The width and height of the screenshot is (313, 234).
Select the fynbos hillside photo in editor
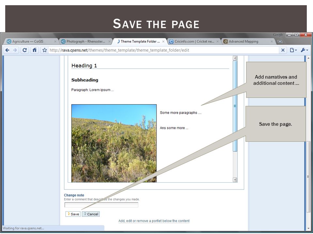[114, 143]
